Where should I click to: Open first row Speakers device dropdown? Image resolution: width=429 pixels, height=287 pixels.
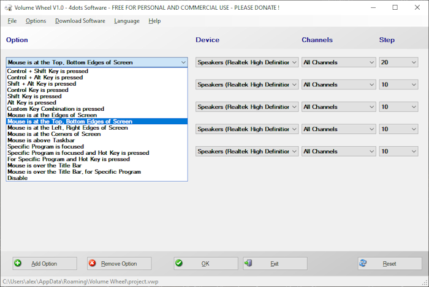[x=247, y=62]
